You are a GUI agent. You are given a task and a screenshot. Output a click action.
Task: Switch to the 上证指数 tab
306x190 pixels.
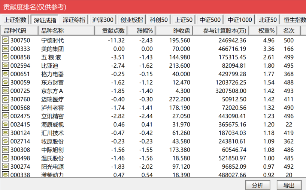pyautogui.click(x=15, y=20)
